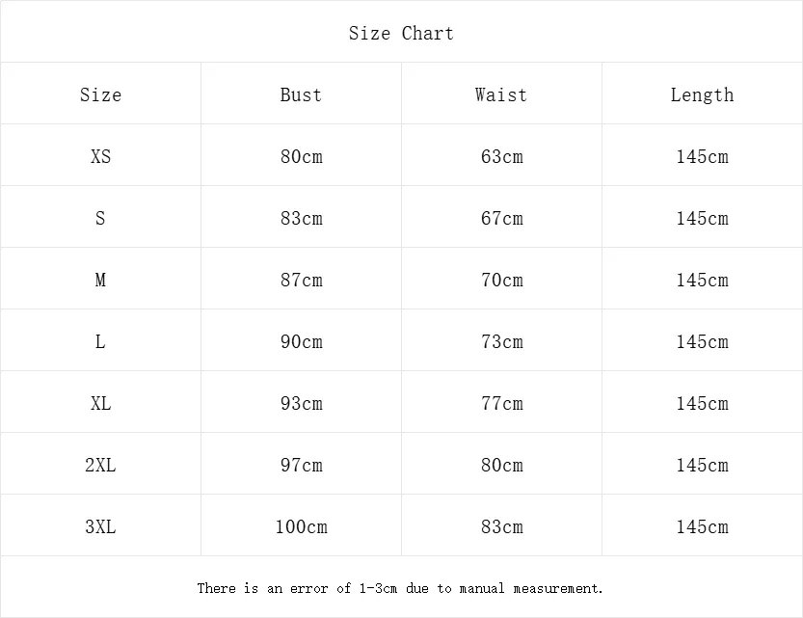Click the manual measurement error note
Image resolution: width=803 pixels, height=618 pixels.
pyautogui.click(x=400, y=587)
